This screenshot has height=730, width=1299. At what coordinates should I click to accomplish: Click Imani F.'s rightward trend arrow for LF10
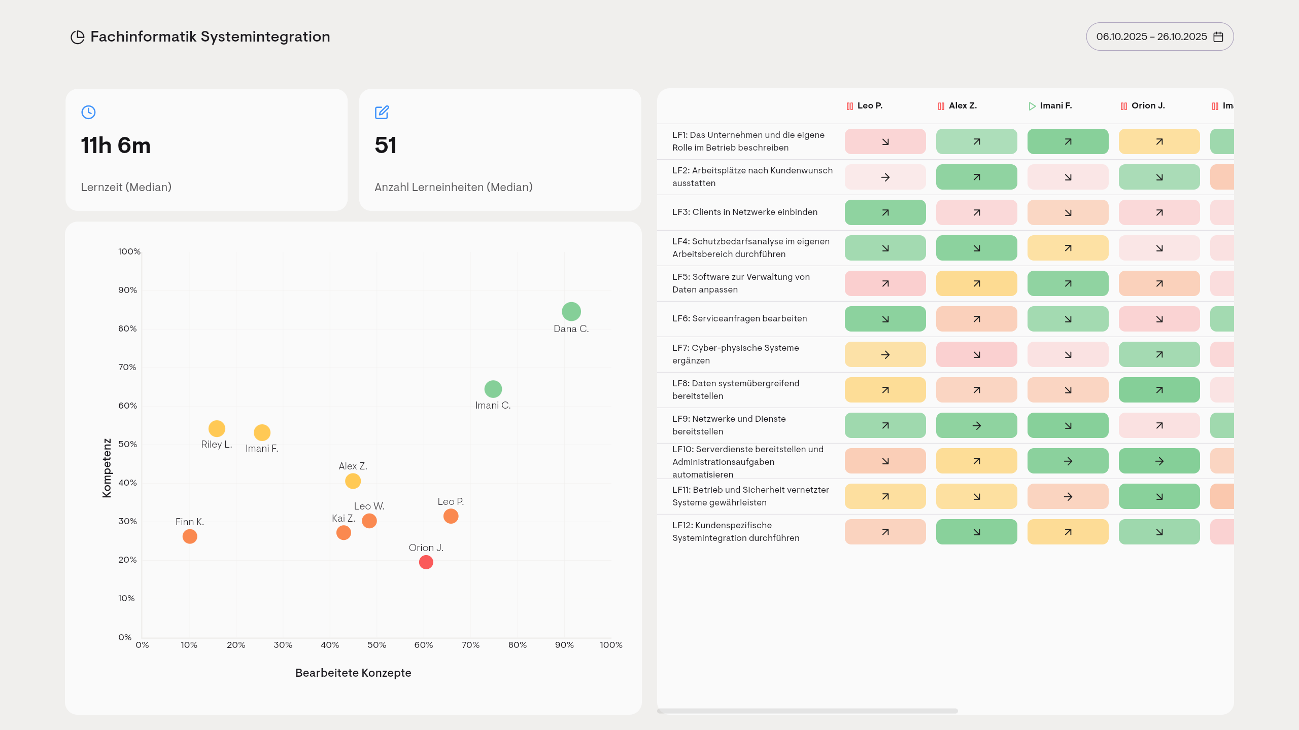tap(1068, 461)
